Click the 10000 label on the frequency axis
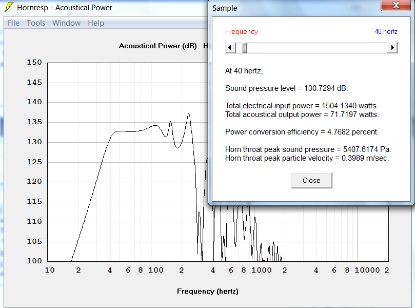Image resolution: width=415 pixels, height=308 pixels. [x=367, y=270]
